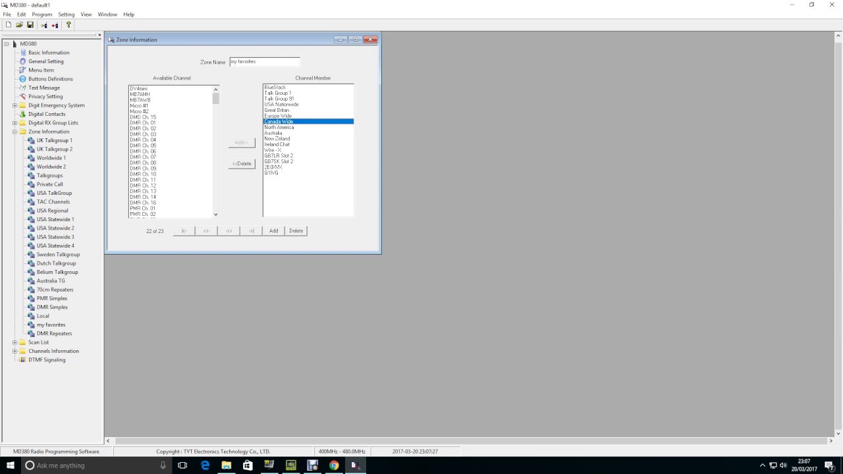Click the Menu Item tree icon
This screenshot has width=843, height=474.
(22, 70)
